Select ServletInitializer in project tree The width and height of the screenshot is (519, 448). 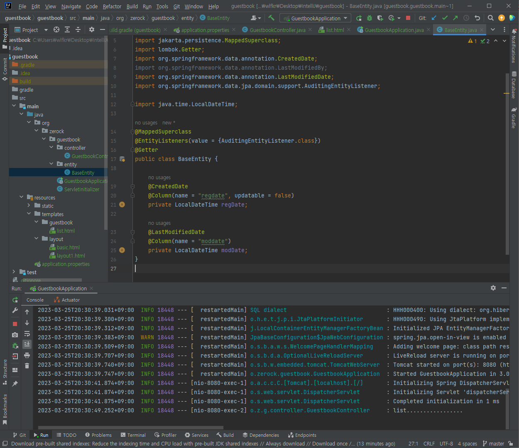[82, 189]
